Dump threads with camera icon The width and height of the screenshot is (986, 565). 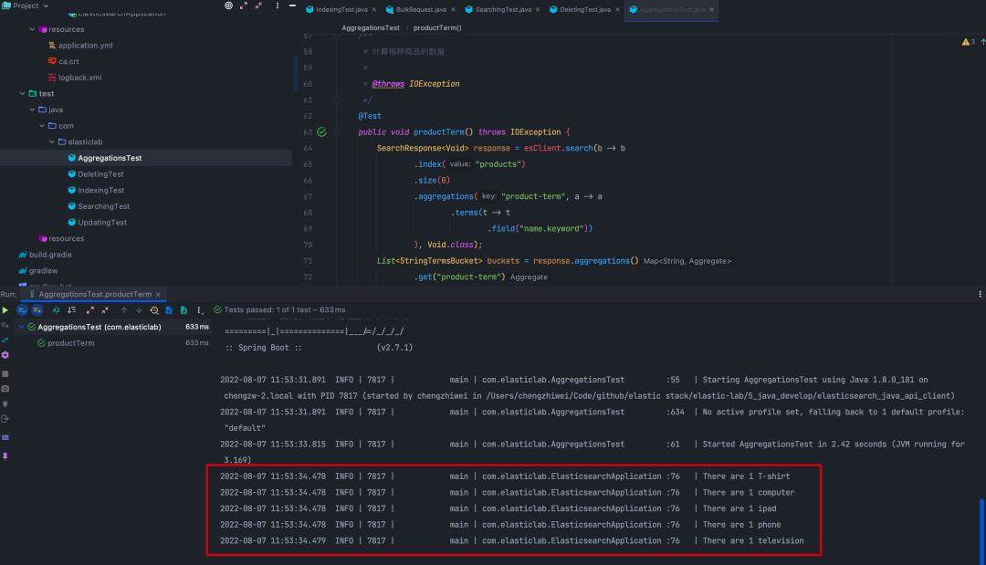pos(5,389)
